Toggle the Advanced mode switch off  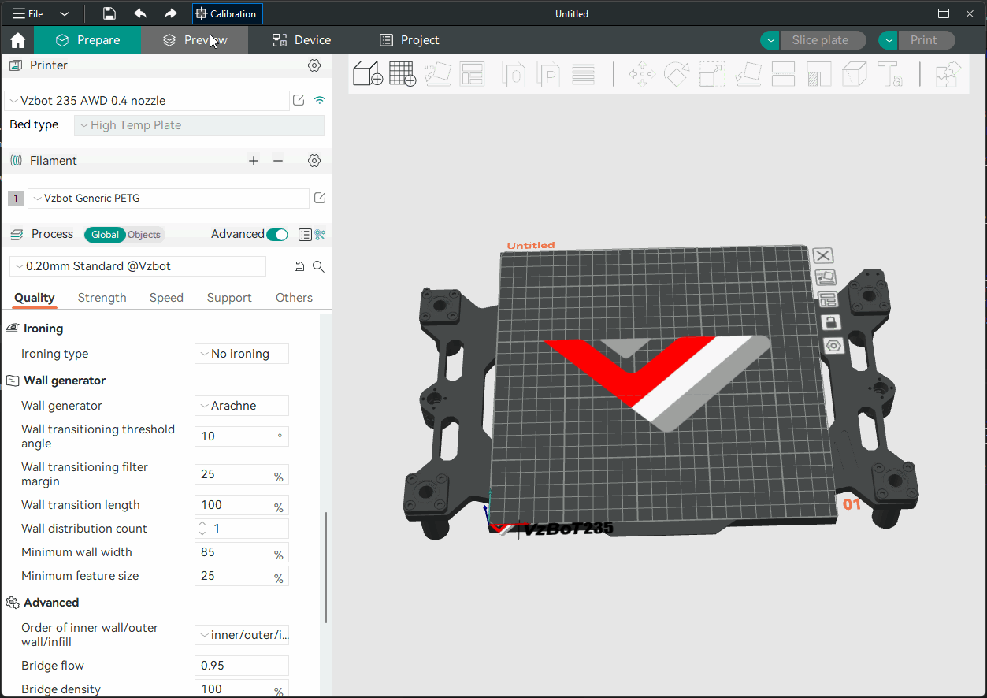pos(277,235)
